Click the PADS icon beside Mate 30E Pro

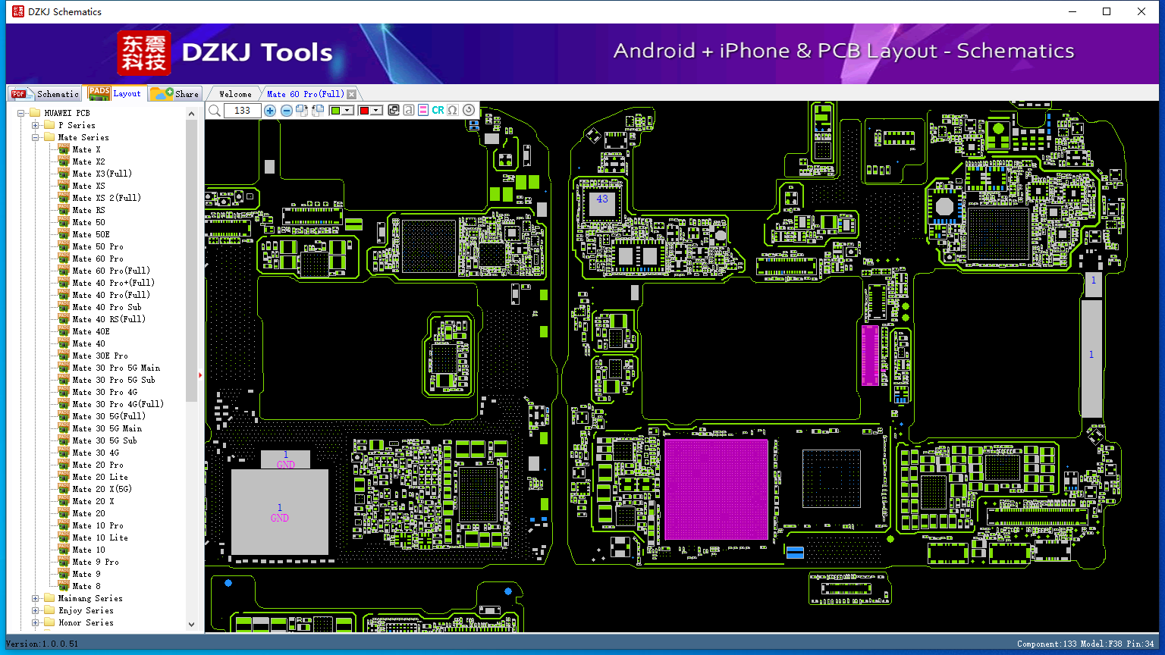point(64,356)
